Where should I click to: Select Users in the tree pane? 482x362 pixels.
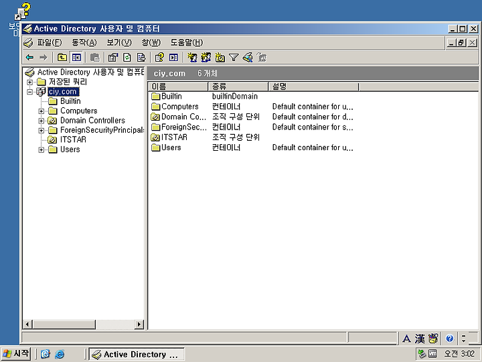tap(70, 149)
